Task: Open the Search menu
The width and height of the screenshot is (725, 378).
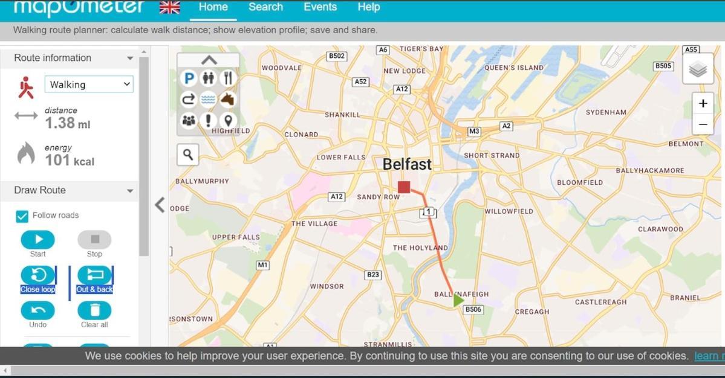Action: pyautogui.click(x=265, y=7)
